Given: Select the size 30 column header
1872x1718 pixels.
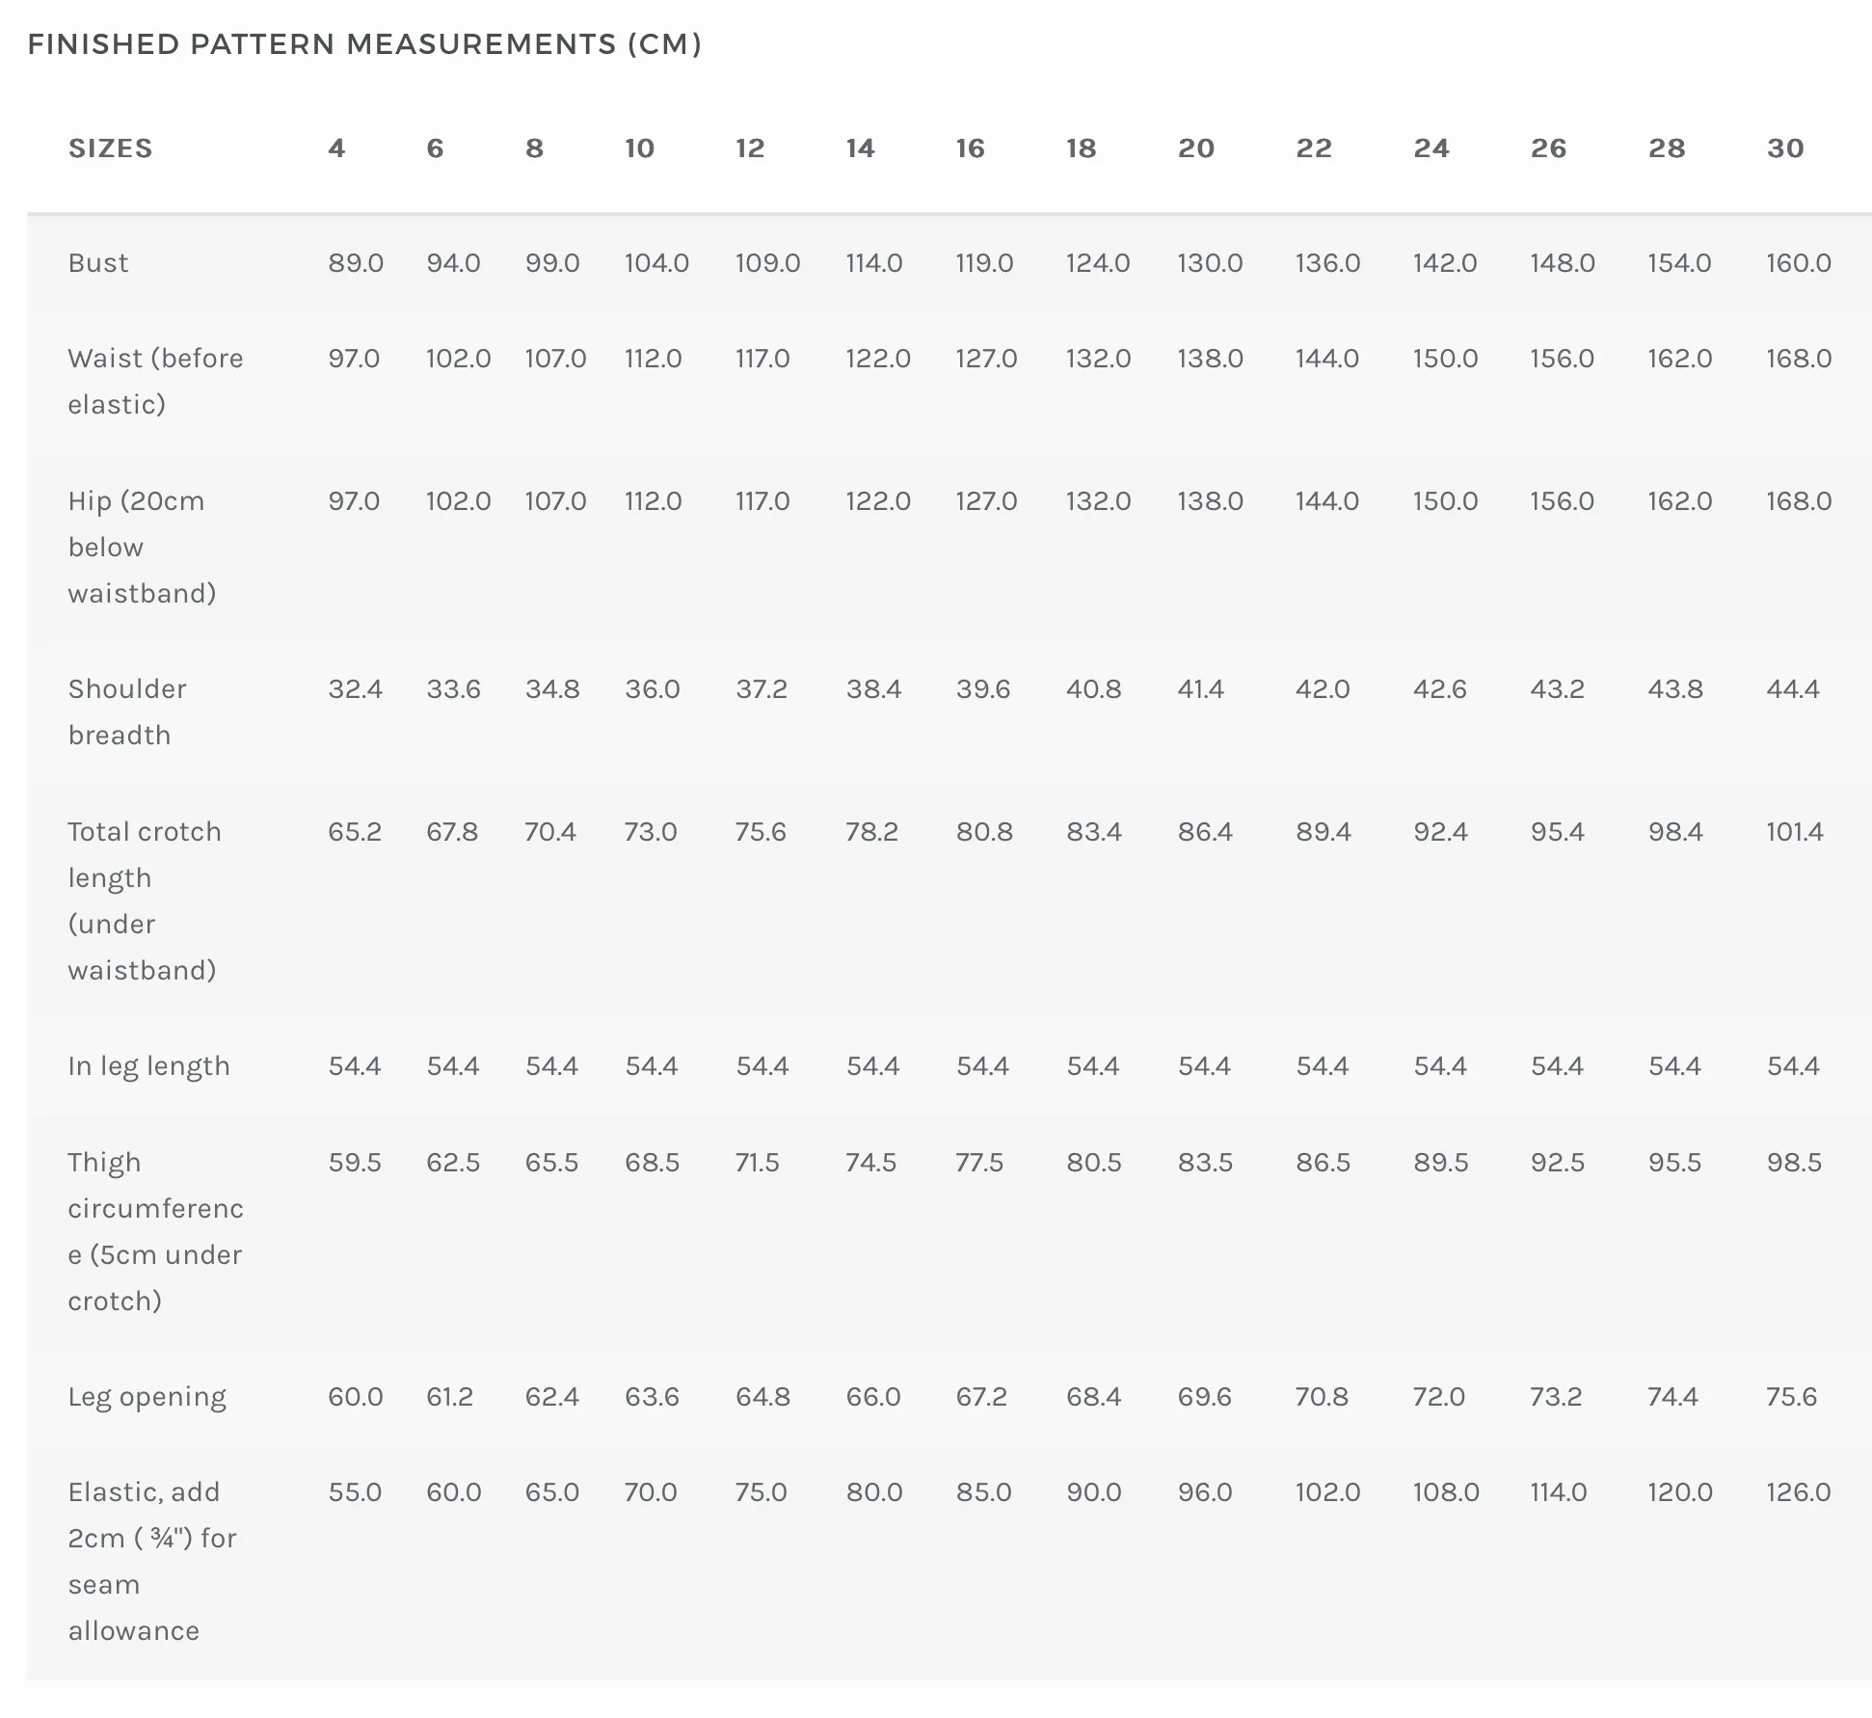Looking at the screenshot, I should pos(1785,148).
